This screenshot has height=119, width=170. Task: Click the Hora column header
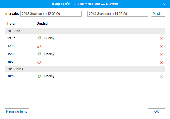(11, 23)
